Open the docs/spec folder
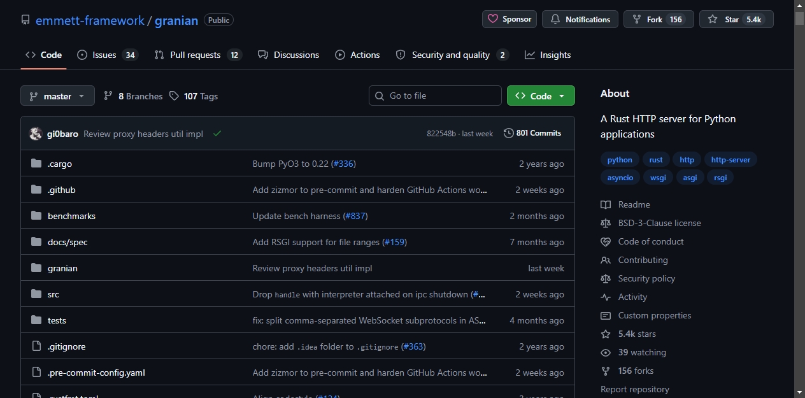This screenshot has width=805, height=398. (x=68, y=242)
